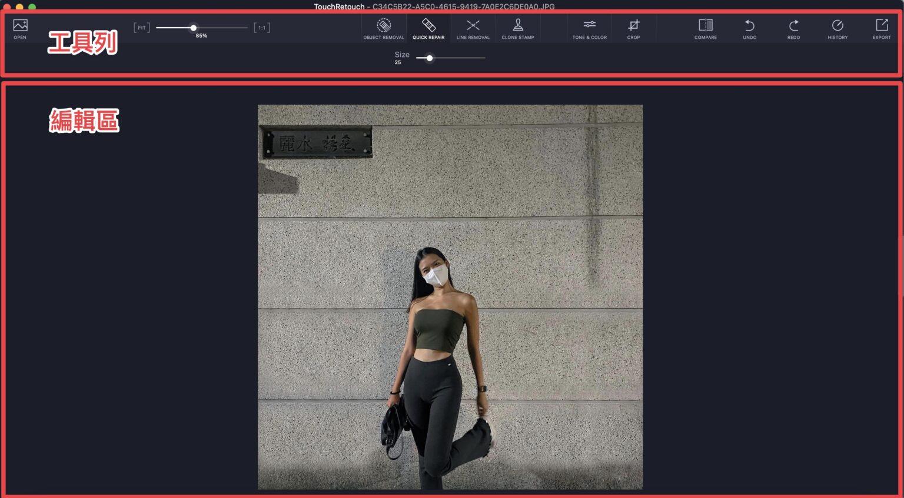Screen dimensions: 904x498
Task: Click the Size value label 25
Action: [x=398, y=62]
